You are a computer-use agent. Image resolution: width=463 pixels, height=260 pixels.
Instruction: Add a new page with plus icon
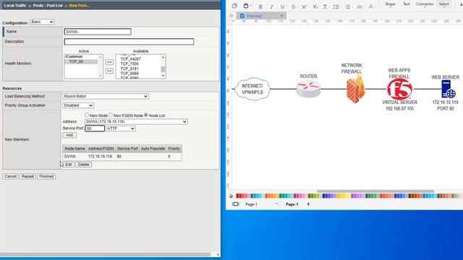(308, 204)
